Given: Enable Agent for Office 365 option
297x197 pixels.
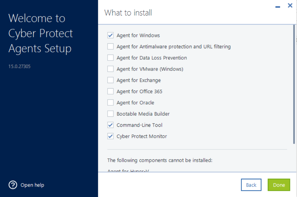Looking at the screenshot, I should pyautogui.click(x=110, y=91).
